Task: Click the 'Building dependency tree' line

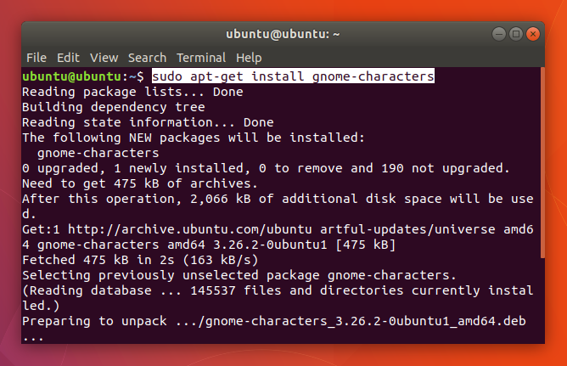Action: point(113,107)
